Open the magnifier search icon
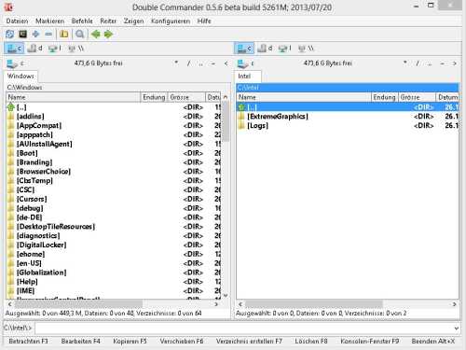 tap(80, 34)
